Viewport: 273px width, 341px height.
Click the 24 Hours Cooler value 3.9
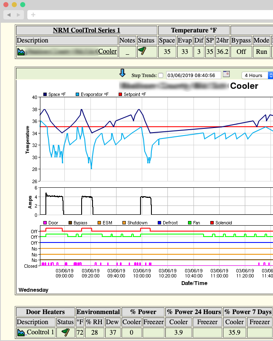(x=178, y=332)
